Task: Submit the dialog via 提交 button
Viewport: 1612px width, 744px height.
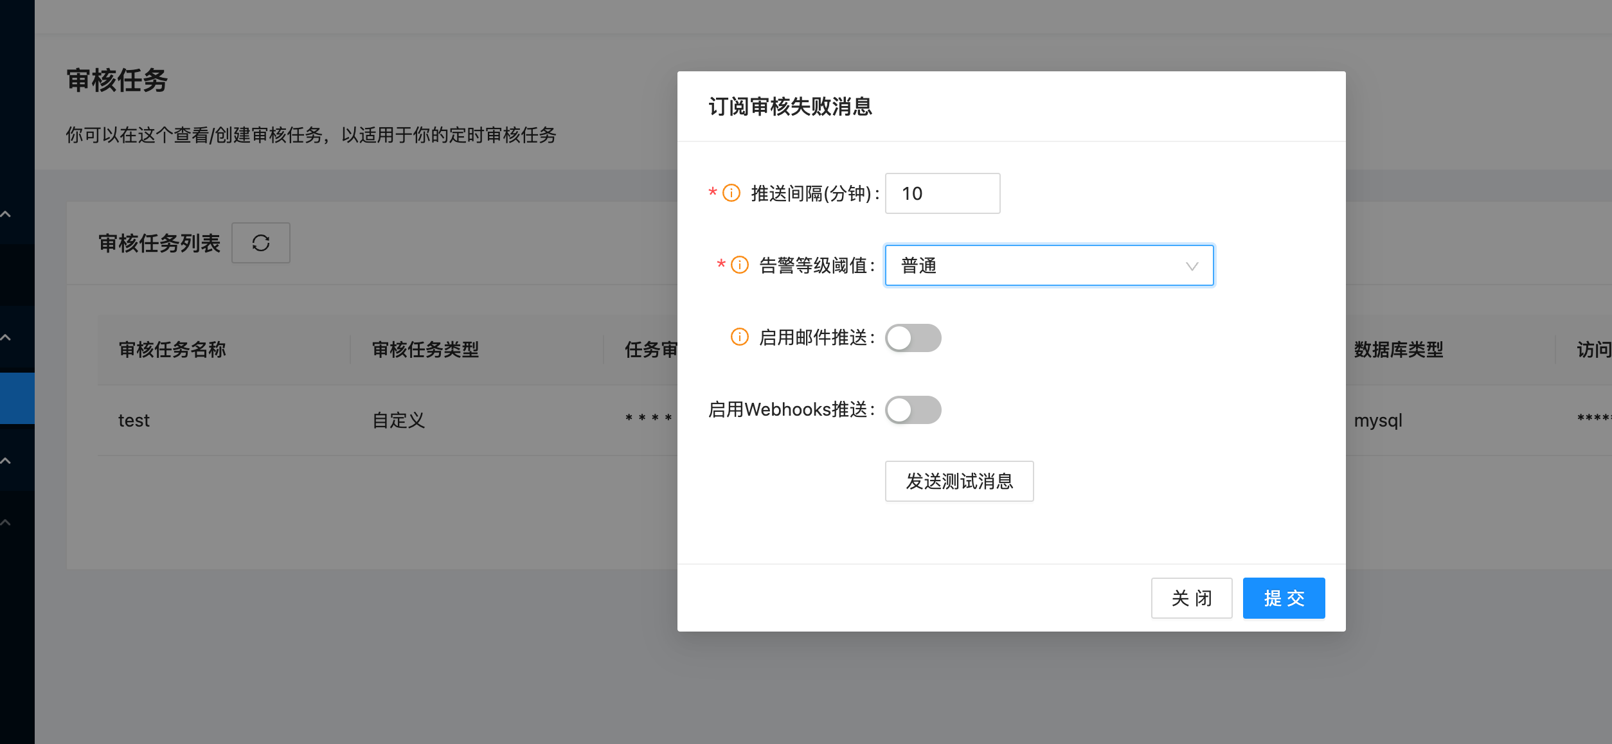Action: pyautogui.click(x=1283, y=598)
